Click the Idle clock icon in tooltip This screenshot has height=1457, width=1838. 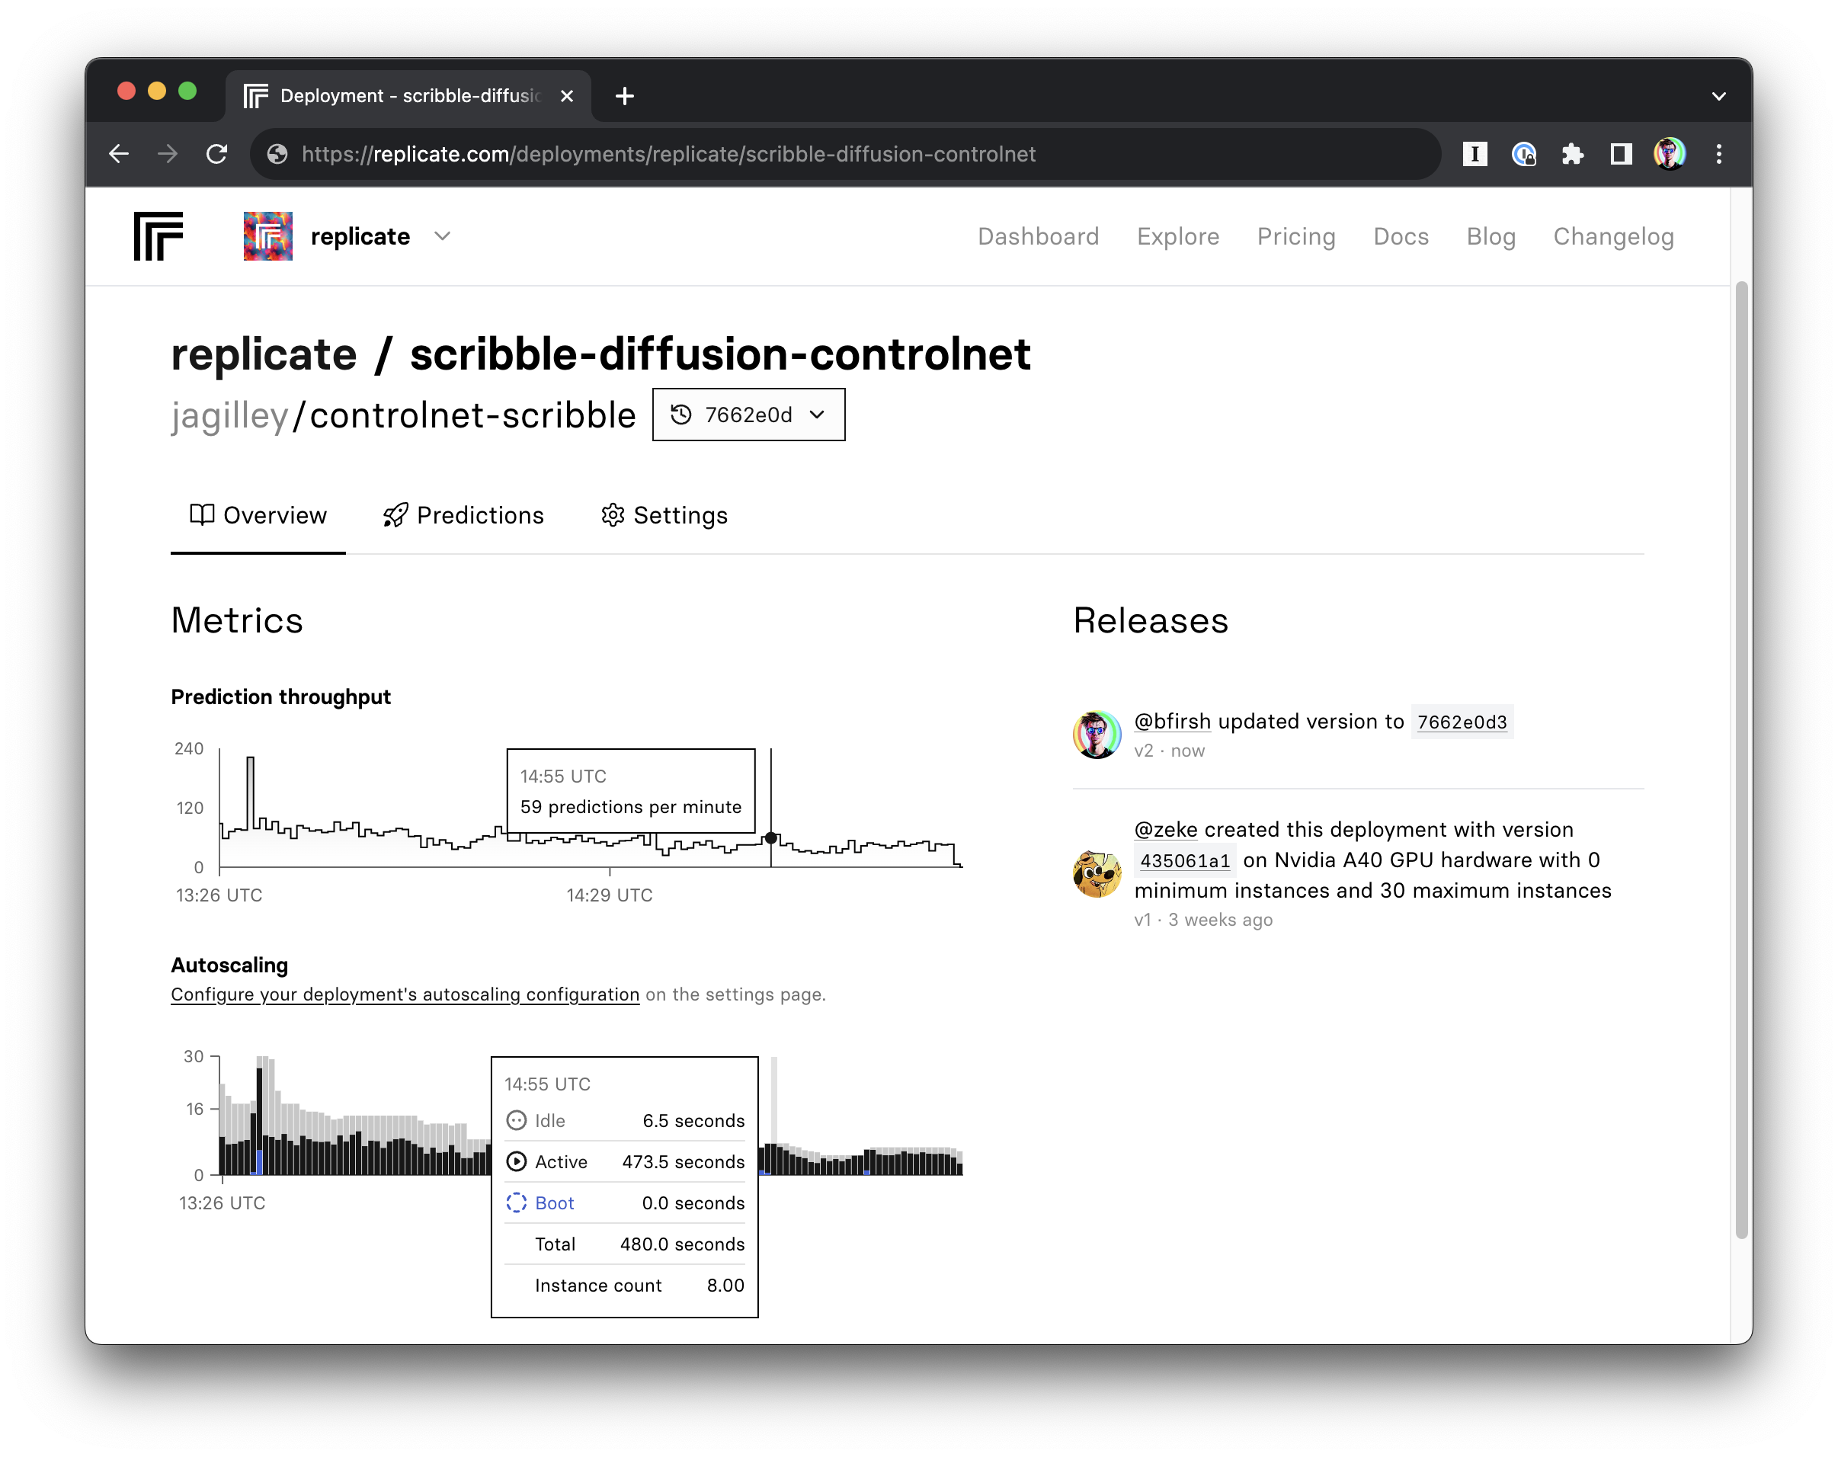516,1119
